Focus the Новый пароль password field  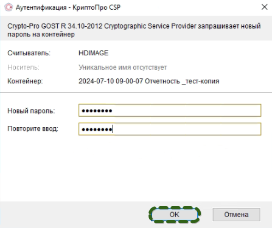[170, 111]
